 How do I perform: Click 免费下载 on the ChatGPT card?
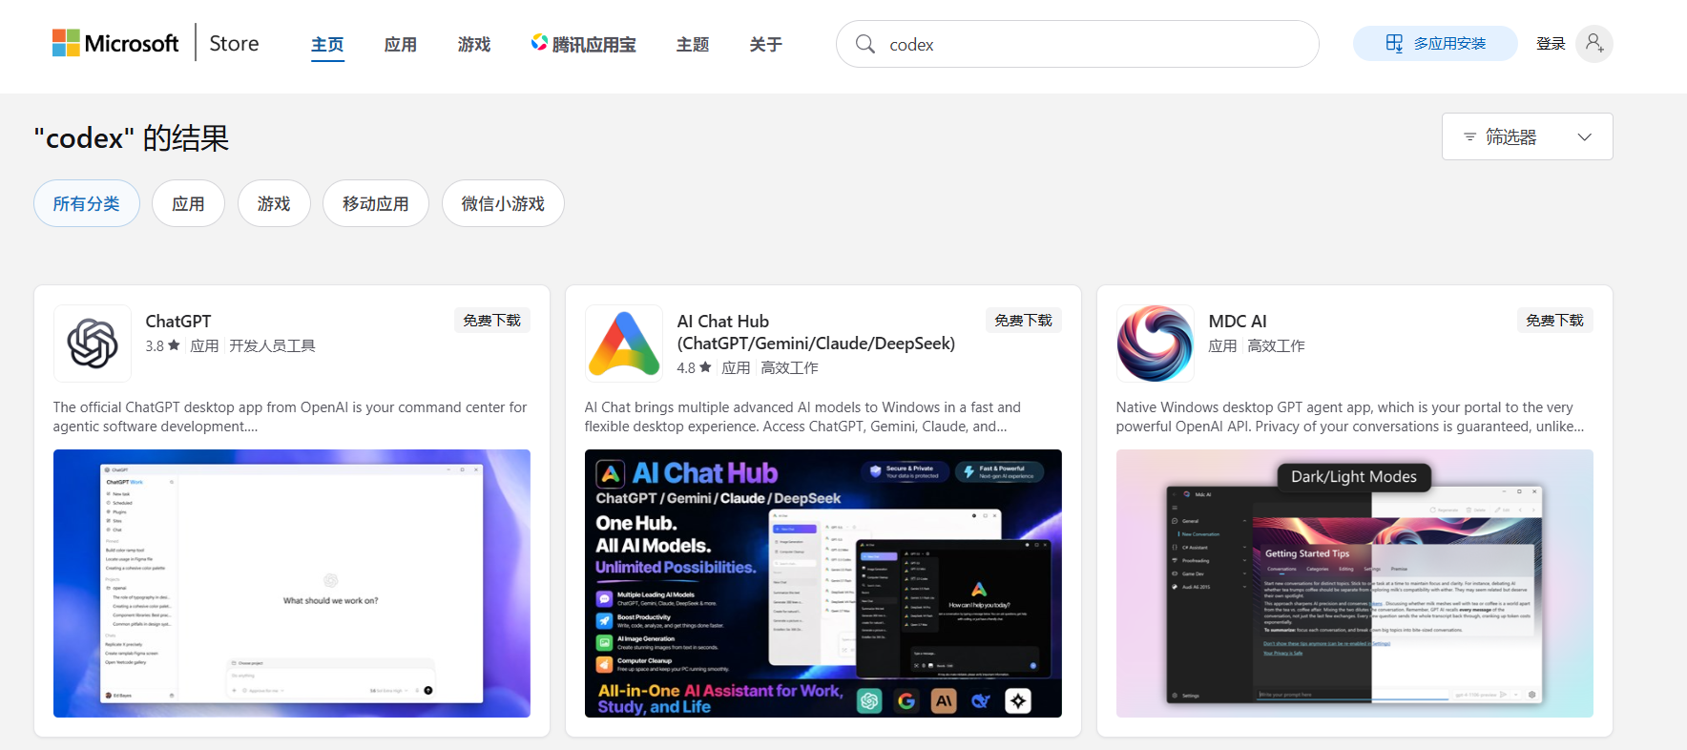(x=492, y=321)
